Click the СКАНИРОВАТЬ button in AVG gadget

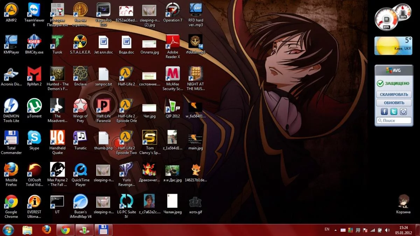click(x=394, y=94)
